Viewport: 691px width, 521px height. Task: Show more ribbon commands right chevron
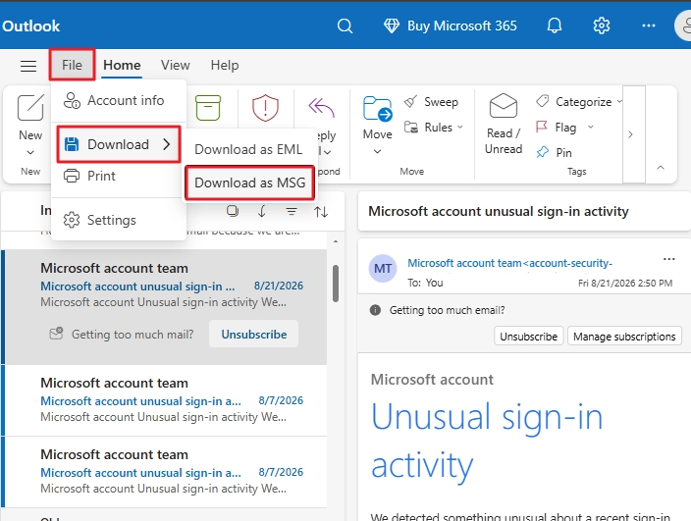coord(630,134)
